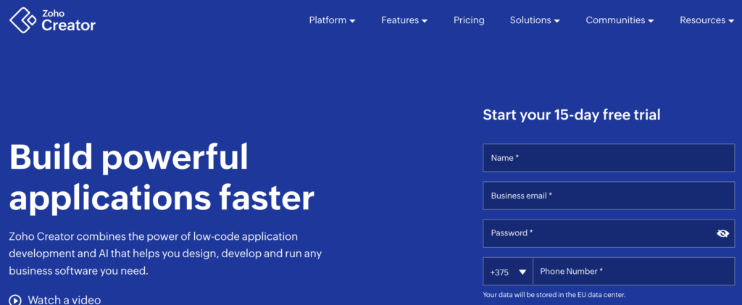Click into the Business email field
This screenshot has width=742, height=305.
point(609,196)
